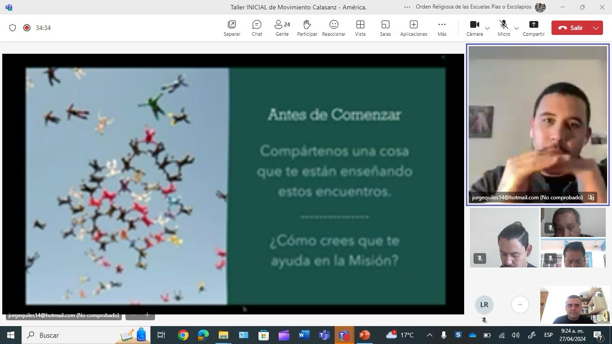
Task: Show the Gente participants list
Action: click(282, 28)
